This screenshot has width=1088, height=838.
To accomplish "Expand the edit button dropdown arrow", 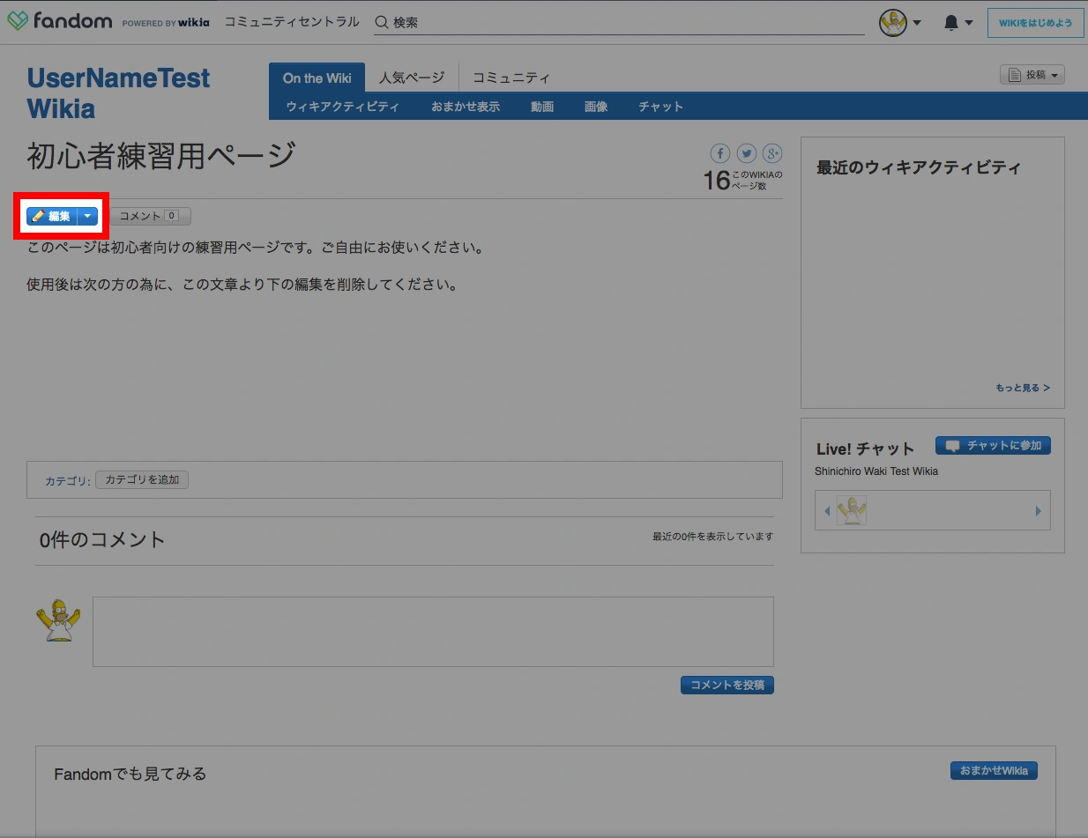I will click(x=87, y=216).
